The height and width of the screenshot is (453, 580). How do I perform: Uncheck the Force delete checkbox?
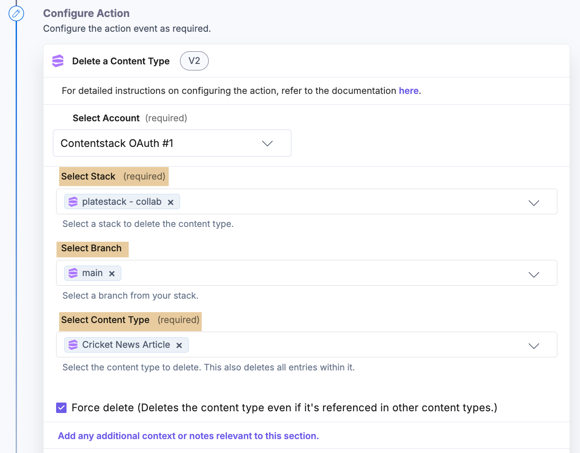61,408
